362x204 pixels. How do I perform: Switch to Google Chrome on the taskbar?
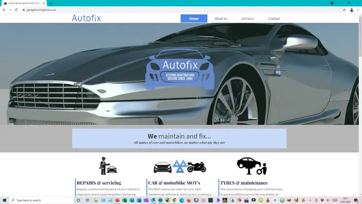point(175,200)
